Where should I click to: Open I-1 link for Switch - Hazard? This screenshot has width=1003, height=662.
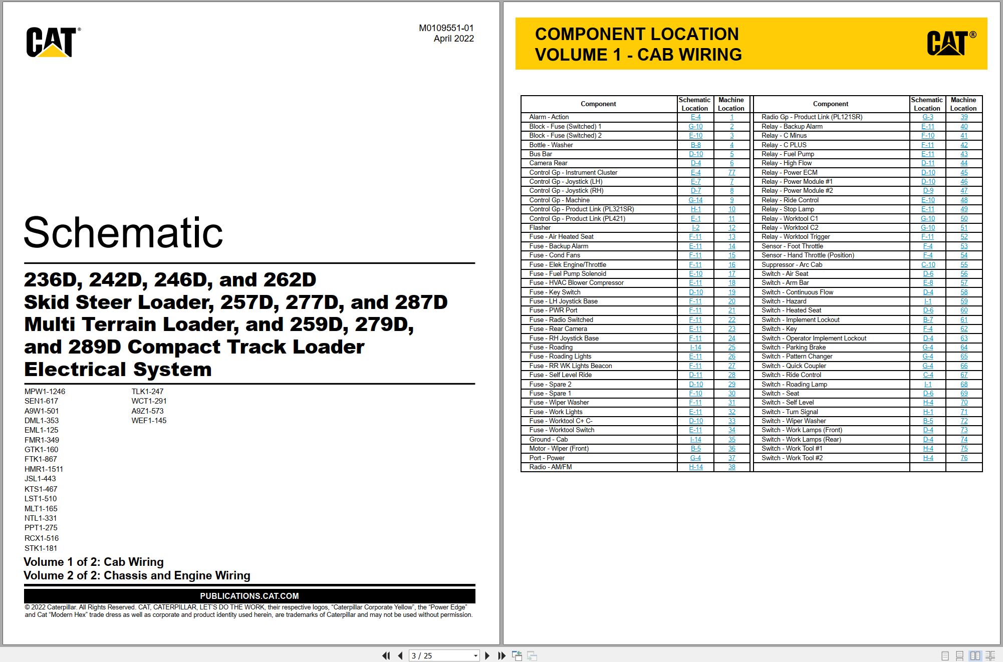click(928, 301)
